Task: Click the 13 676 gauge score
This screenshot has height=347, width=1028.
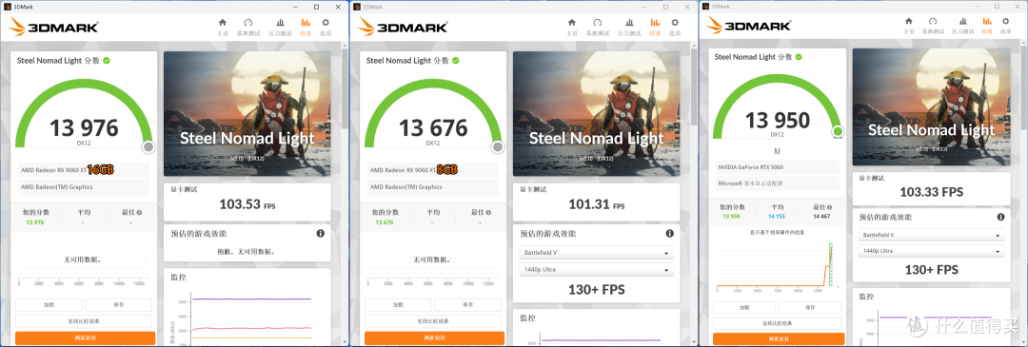Action: (x=433, y=127)
